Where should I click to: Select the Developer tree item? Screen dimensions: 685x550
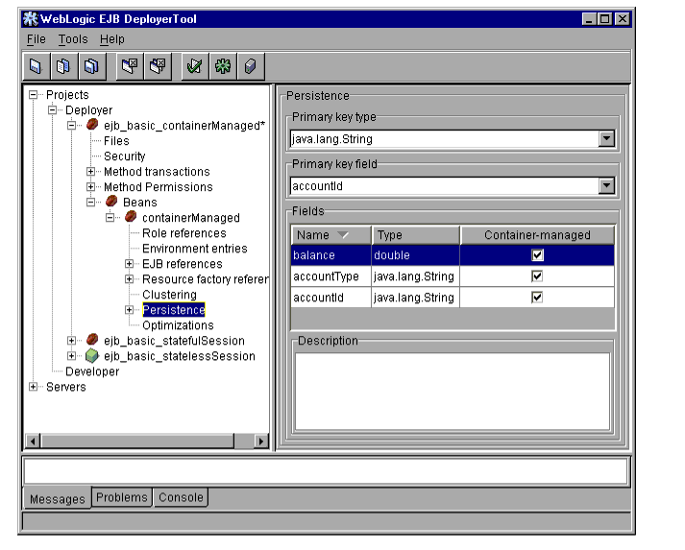pos(92,371)
